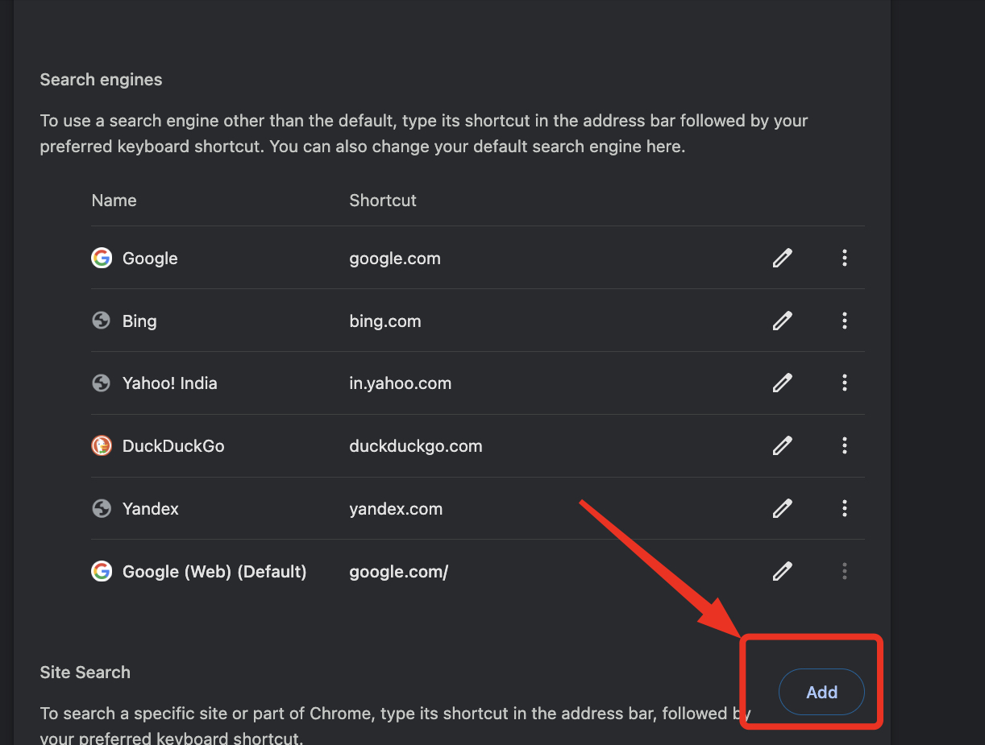Expand the three-dot menu for Yahoo! India
Screen dimensions: 985x745
tap(844, 383)
